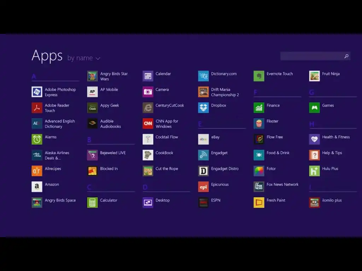Open the Hulu Plus icon
This screenshot has width=362, height=271.
point(314,171)
